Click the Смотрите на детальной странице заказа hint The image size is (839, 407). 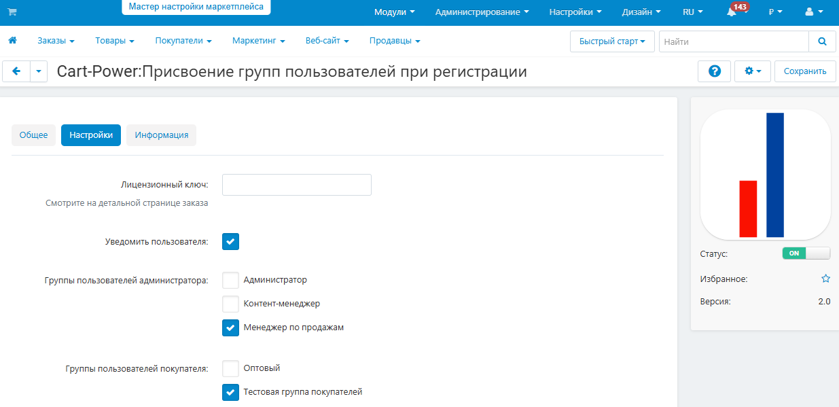pyautogui.click(x=126, y=202)
